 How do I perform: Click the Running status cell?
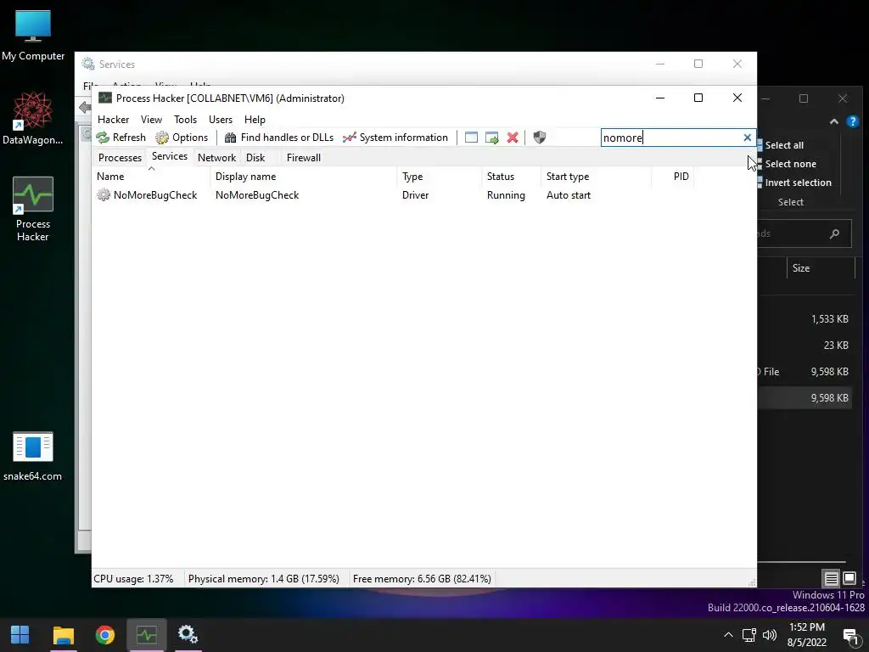pos(506,195)
